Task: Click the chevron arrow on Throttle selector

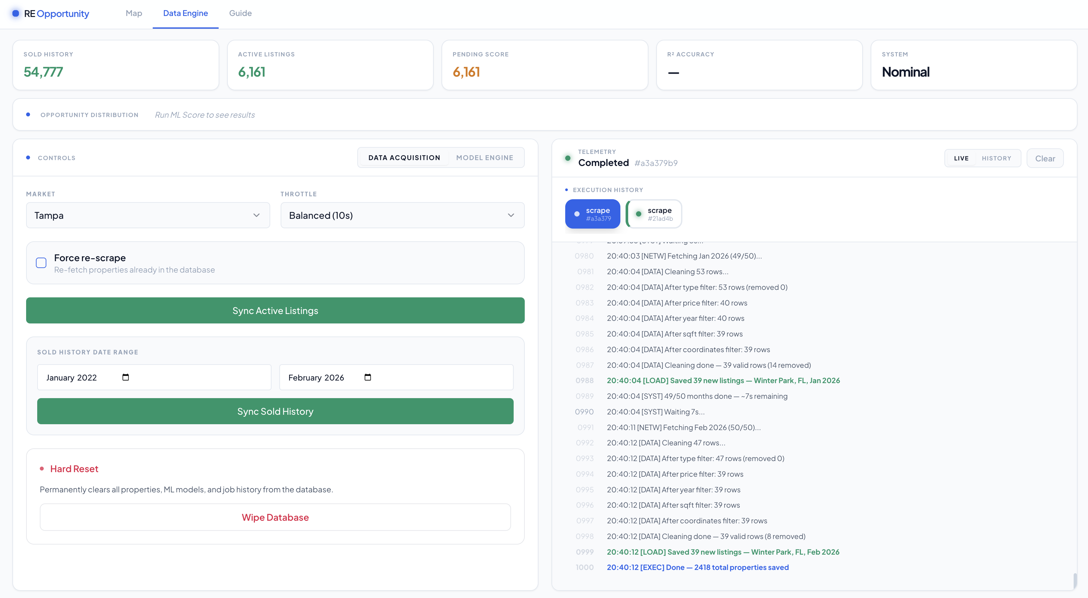Action: 511,215
